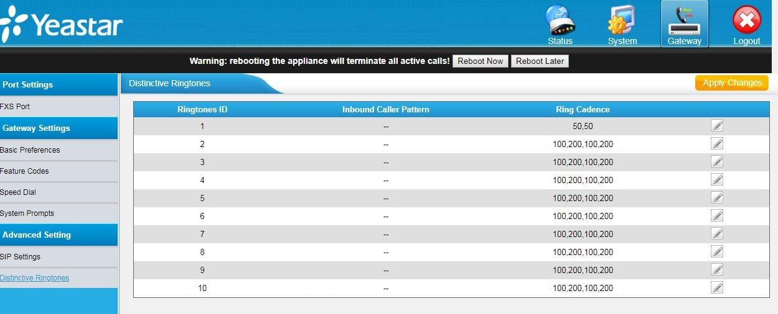The image size is (778, 314).
Task: Open the Status page icon
Action: (560, 24)
